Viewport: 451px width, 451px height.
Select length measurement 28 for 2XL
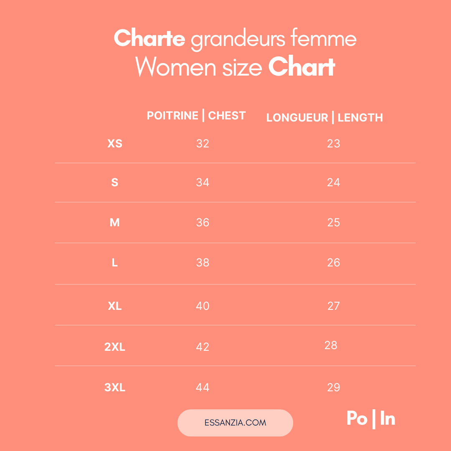[331, 345]
